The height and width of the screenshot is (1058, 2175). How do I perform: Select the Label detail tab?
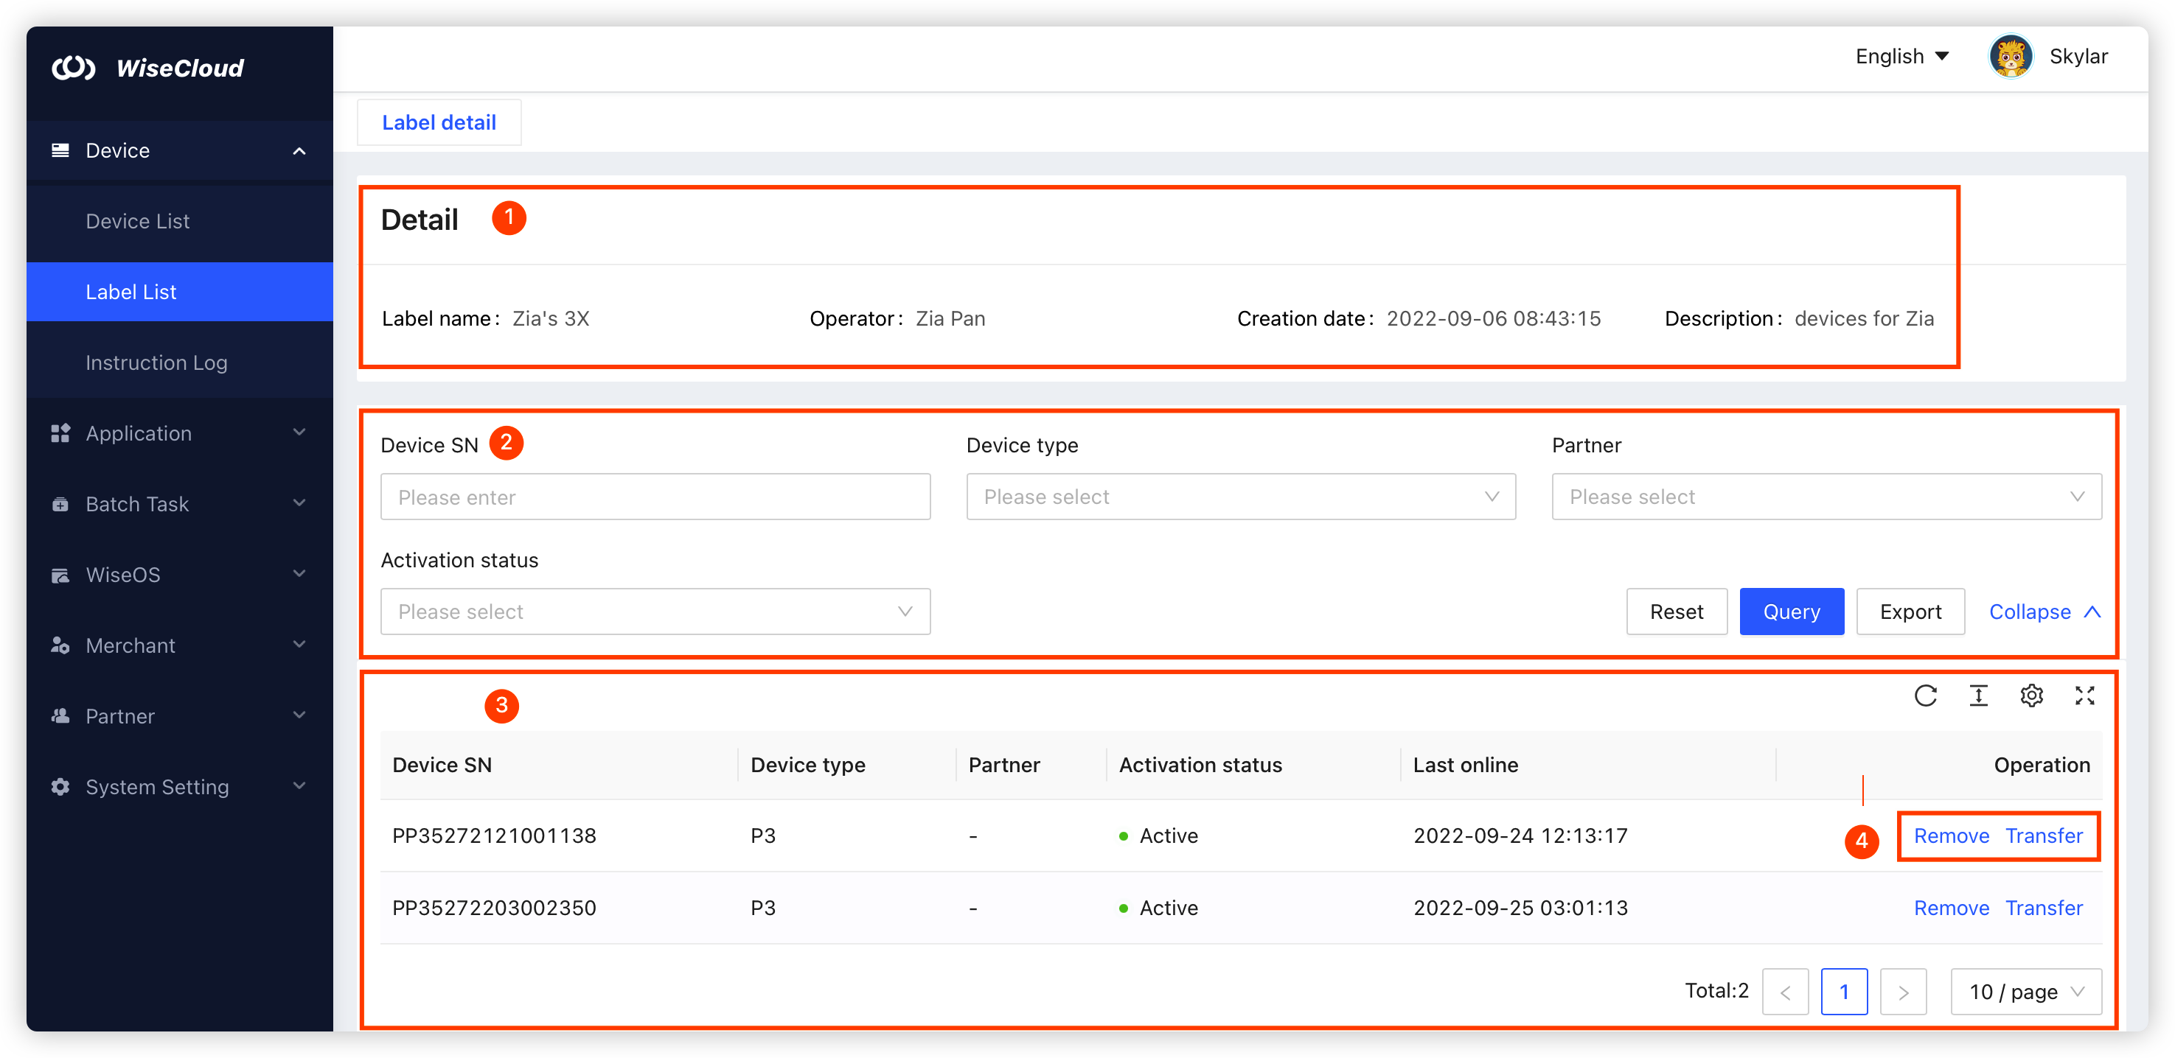click(x=439, y=122)
